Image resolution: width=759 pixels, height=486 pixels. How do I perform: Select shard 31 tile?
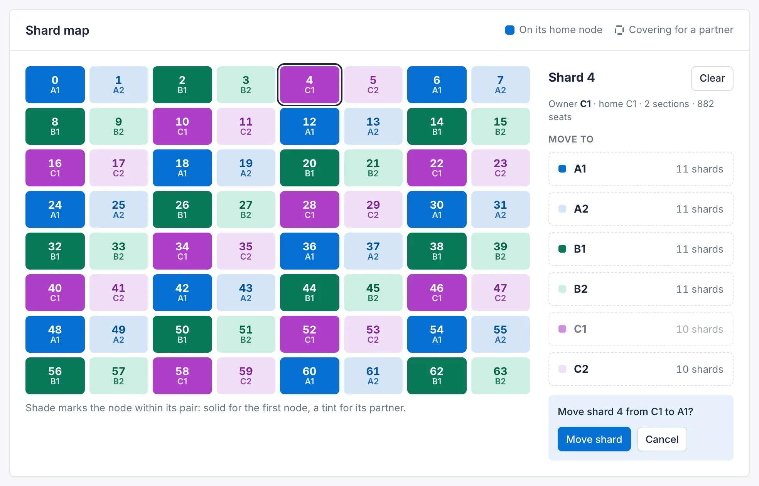click(501, 209)
